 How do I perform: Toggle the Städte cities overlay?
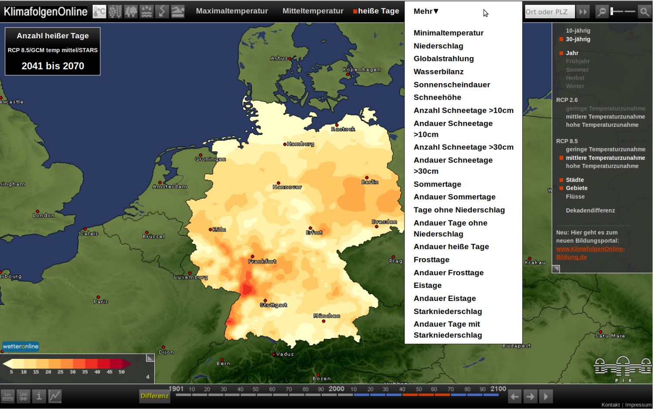(x=574, y=180)
